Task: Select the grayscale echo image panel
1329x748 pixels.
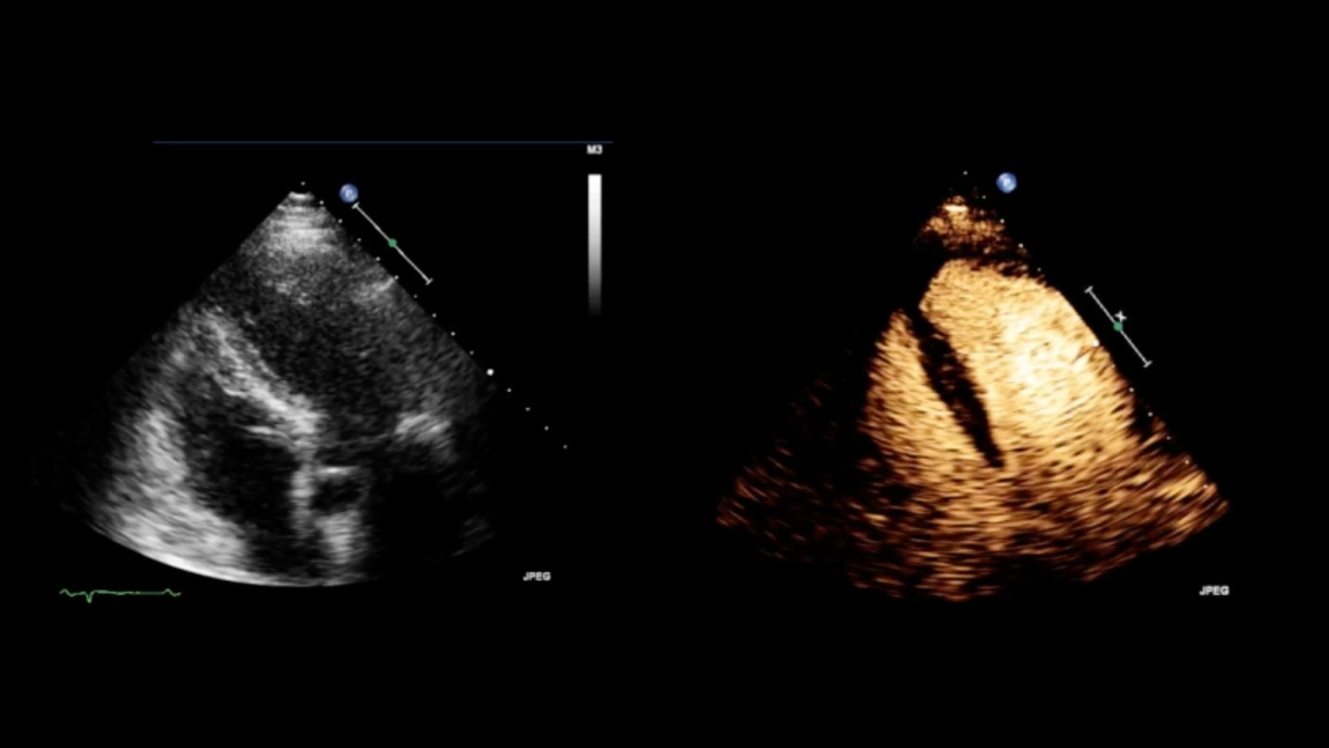Action: tap(291, 416)
